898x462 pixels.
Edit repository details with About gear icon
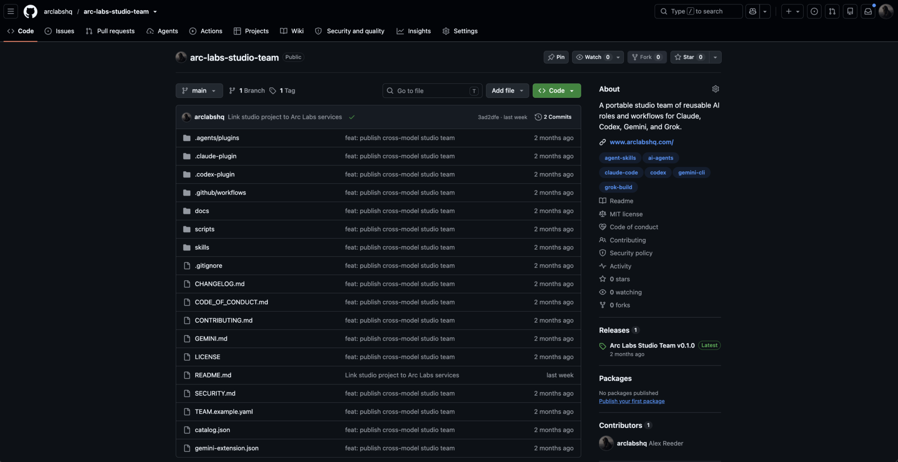point(716,89)
